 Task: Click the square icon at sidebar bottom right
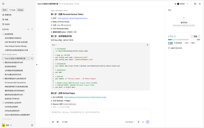point(32,125)
